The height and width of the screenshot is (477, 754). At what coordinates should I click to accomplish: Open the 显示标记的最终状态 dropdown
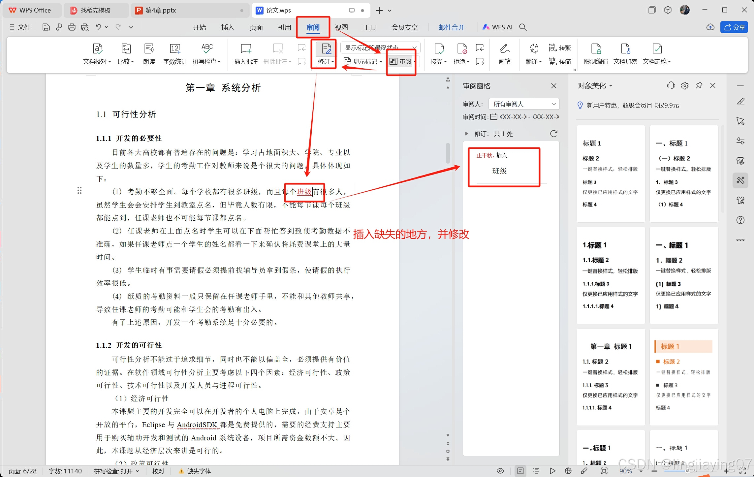[380, 48]
